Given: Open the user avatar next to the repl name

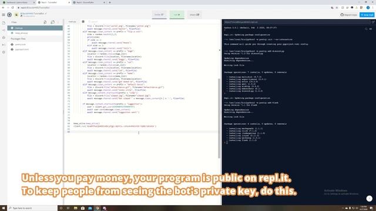Looking at the screenshot, I should click(x=16, y=15).
